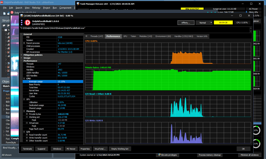Collapse the CPU group
The height and width of the screenshot is (159, 266).
[x=24, y=78]
